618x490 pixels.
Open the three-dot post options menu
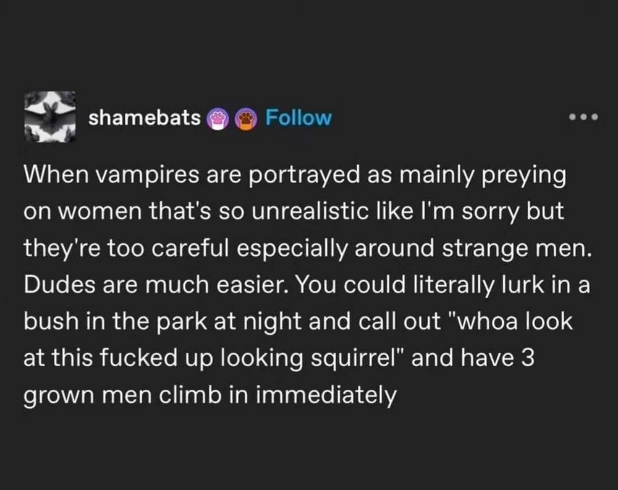point(584,117)
